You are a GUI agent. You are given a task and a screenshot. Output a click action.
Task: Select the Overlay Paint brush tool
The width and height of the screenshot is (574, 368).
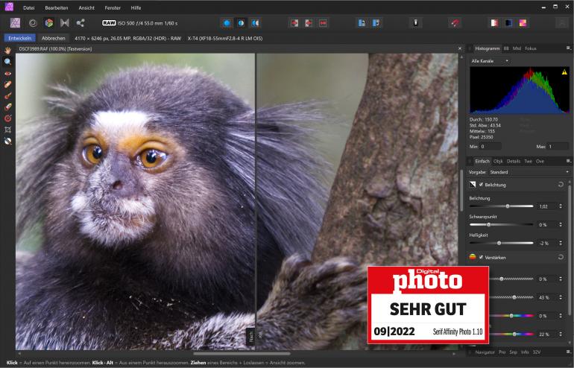pyautogui.click(x=7, y=95)
